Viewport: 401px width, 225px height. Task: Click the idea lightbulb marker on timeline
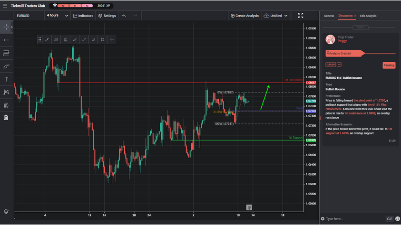click(x=249, y=207)
